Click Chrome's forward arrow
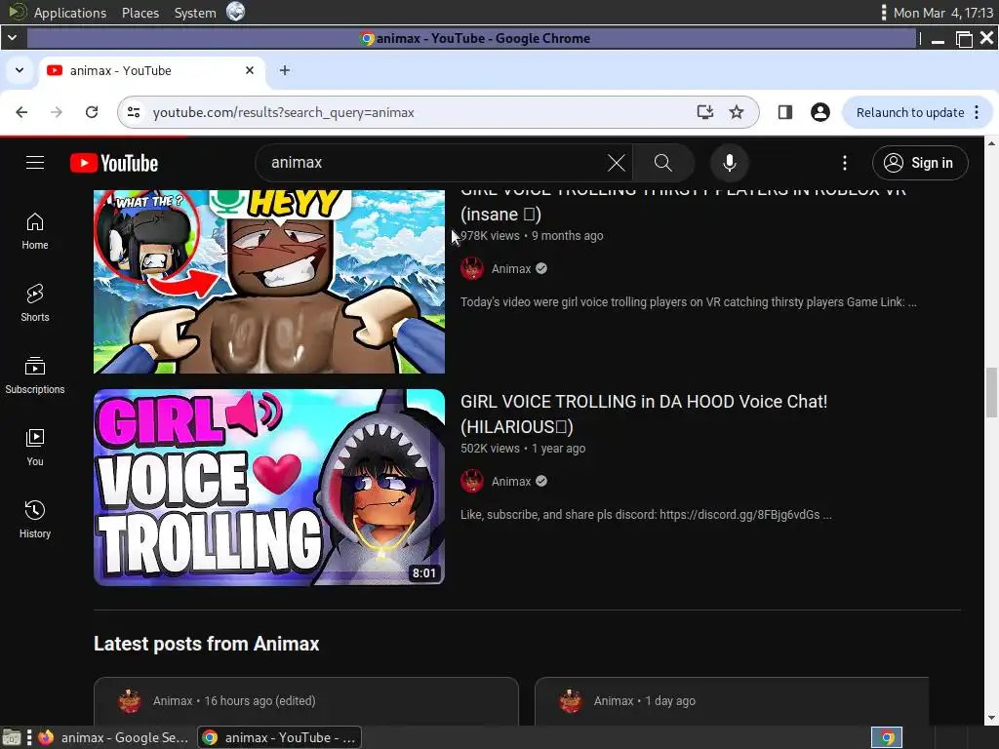The image size is (999, 749). (57, 112)
